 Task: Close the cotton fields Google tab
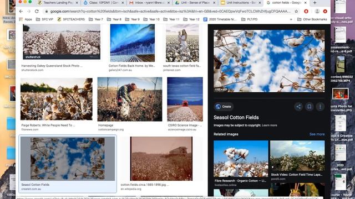306,3
